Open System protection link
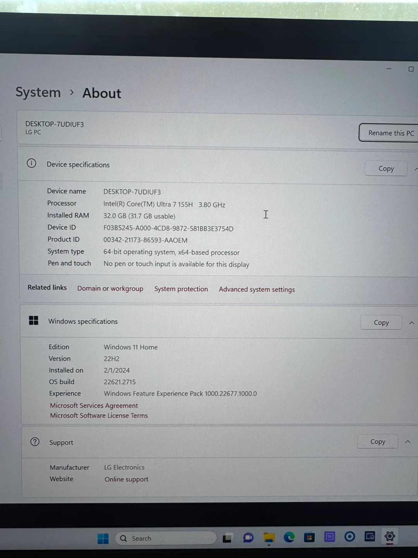The width and height of the screenshot is (418, 558). coord(181,289)
